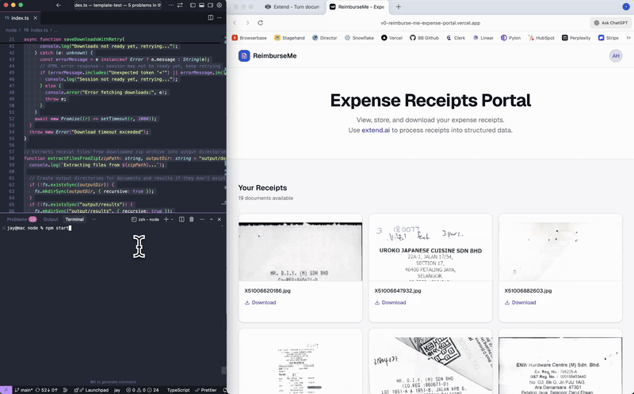This screenshot has height=394, width=634.
Task: Maximize panel with the chevron-up icon
Action: coord(211,219)
